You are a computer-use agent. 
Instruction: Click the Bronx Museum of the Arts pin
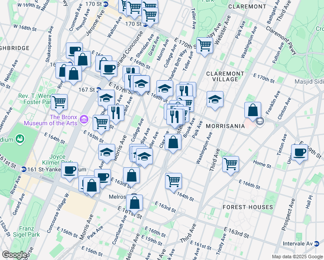click(85, 119)
